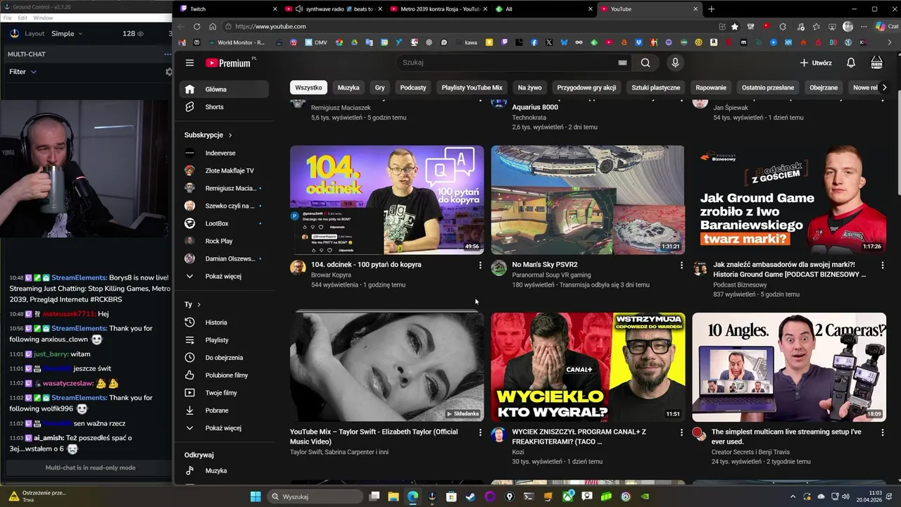The width and height of the screenshot is (901, 507).
Task: Click the search magnifier button
Action: pyautogui.click(x=645, y=63)
